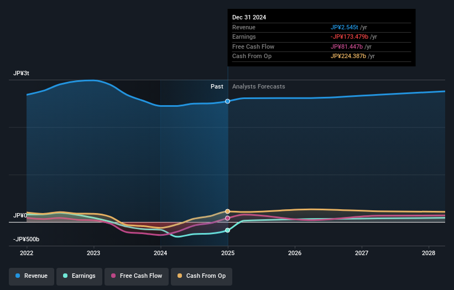Screen dimensions: 454x290
Task: Select the Revenue data point at 2025
Action: (228, 101)
